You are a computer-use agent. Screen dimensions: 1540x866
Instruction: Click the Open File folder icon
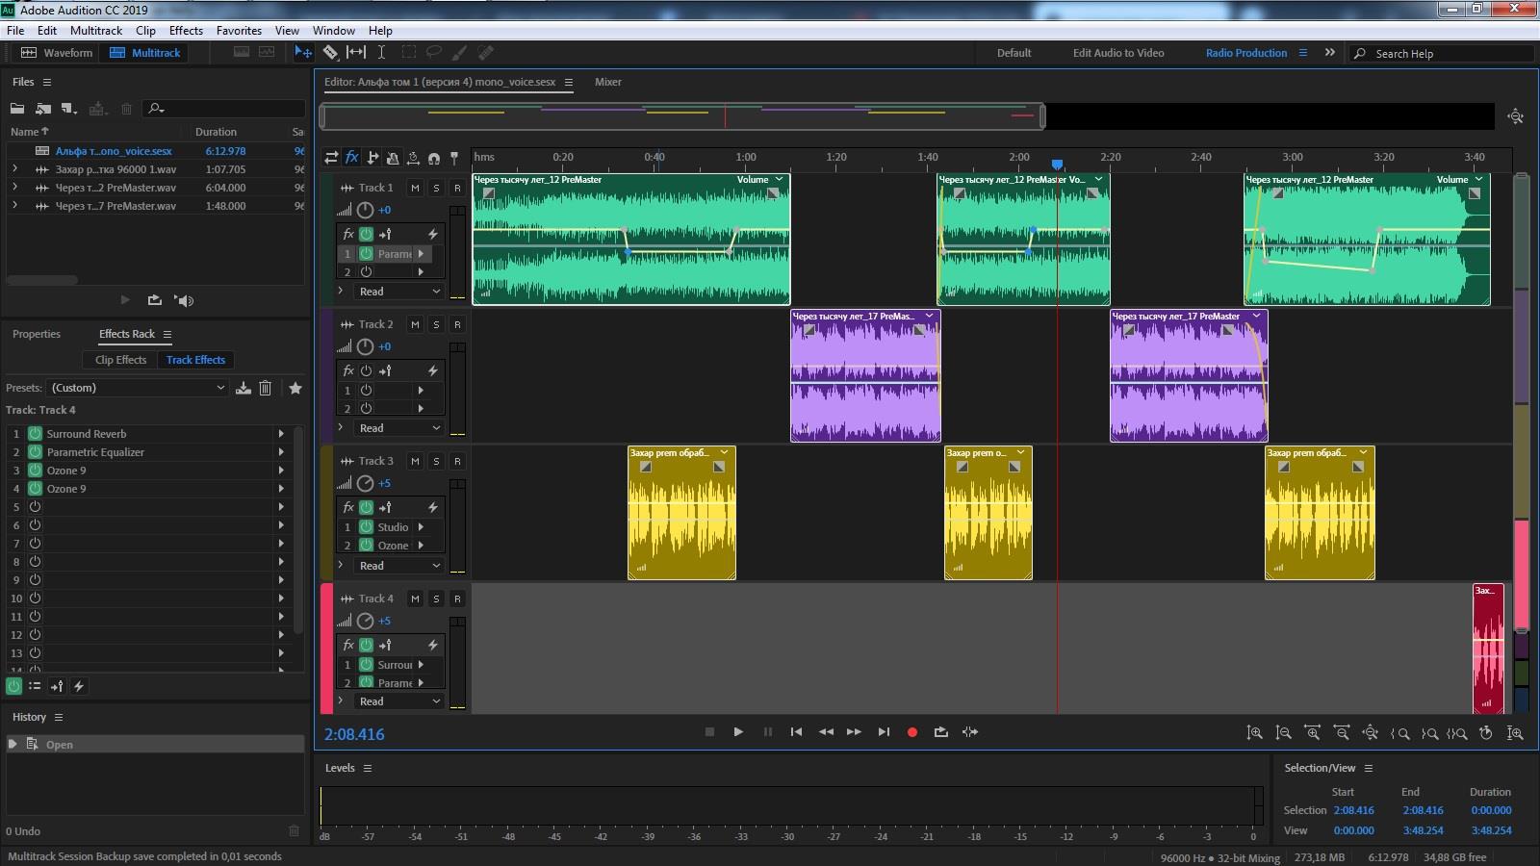pos(17,109)
